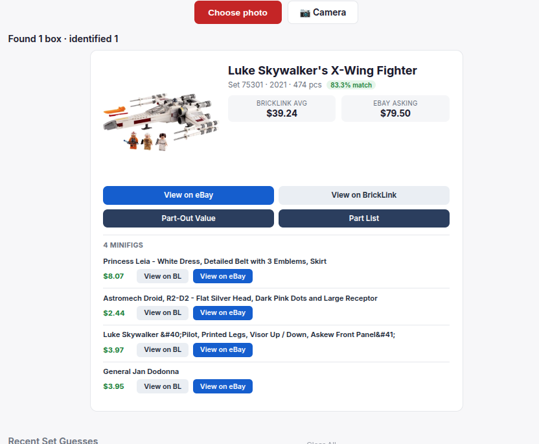Click the General Jan Dodonna name
Viewport: 539px width, 444px height.
point(141,371)
